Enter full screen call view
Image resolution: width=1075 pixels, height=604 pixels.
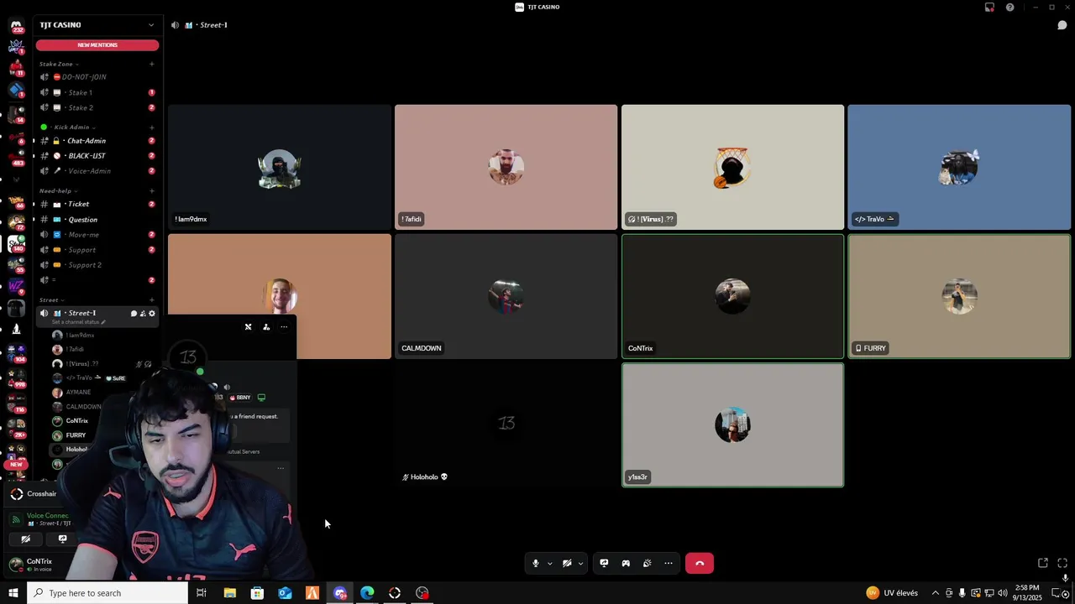pos(1062,563)
